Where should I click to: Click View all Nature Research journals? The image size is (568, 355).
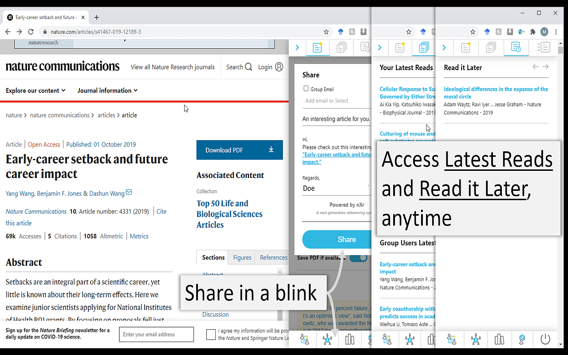173,67
